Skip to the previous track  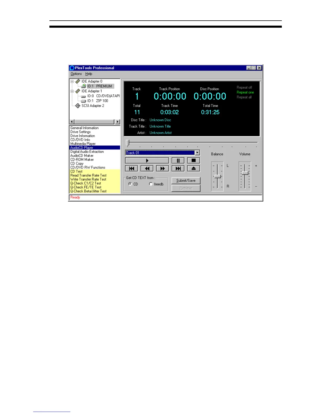coord(132,169)
